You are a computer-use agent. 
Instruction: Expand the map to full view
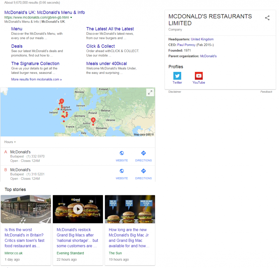tap(150, 92)
